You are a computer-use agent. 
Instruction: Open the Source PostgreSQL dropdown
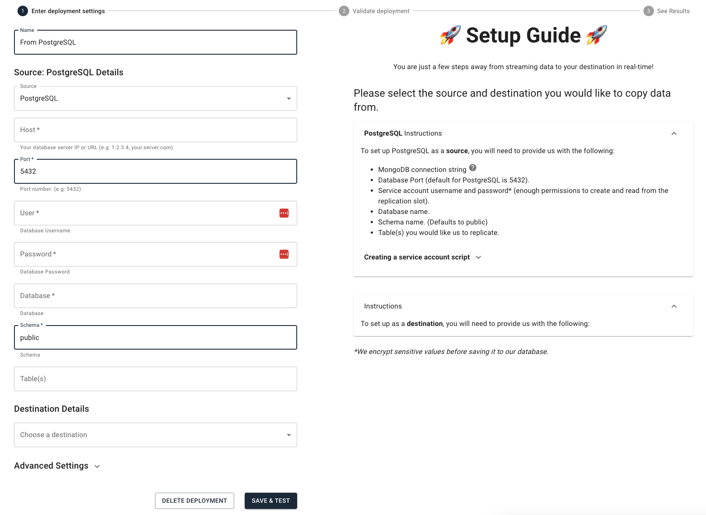pyautogui.click(x=155, y=98)
